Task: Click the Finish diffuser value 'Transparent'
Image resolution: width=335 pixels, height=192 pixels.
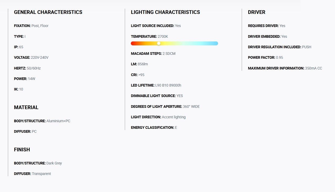Action: coord(42,174)
